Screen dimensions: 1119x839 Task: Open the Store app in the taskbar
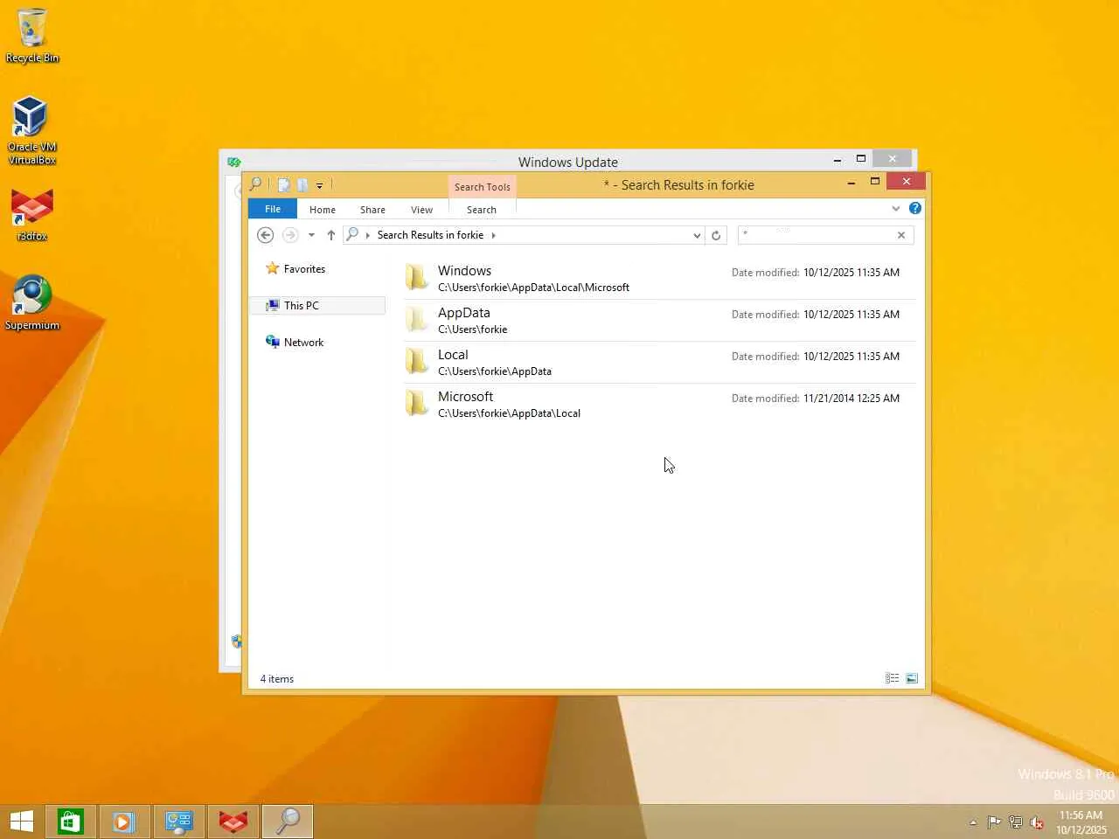(70, 822)
